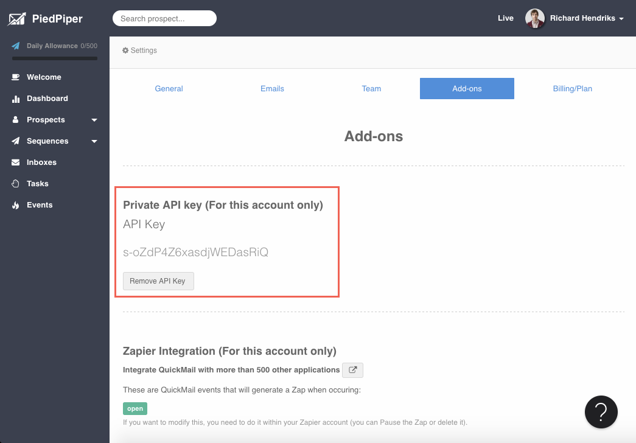Image resolution: width=636 pixels, height=443 pixels.
Task: Click the Daily Allowance progress bar
Action: (x=55, y=58)
